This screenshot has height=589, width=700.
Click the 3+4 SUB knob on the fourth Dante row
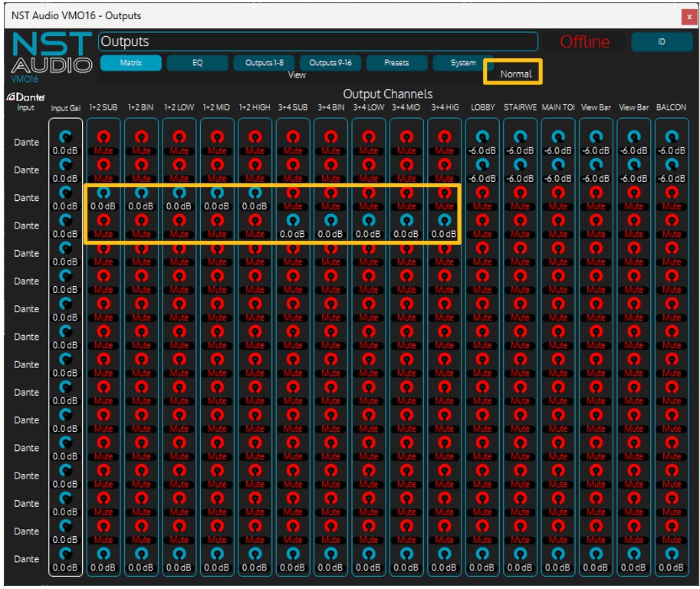293,221
